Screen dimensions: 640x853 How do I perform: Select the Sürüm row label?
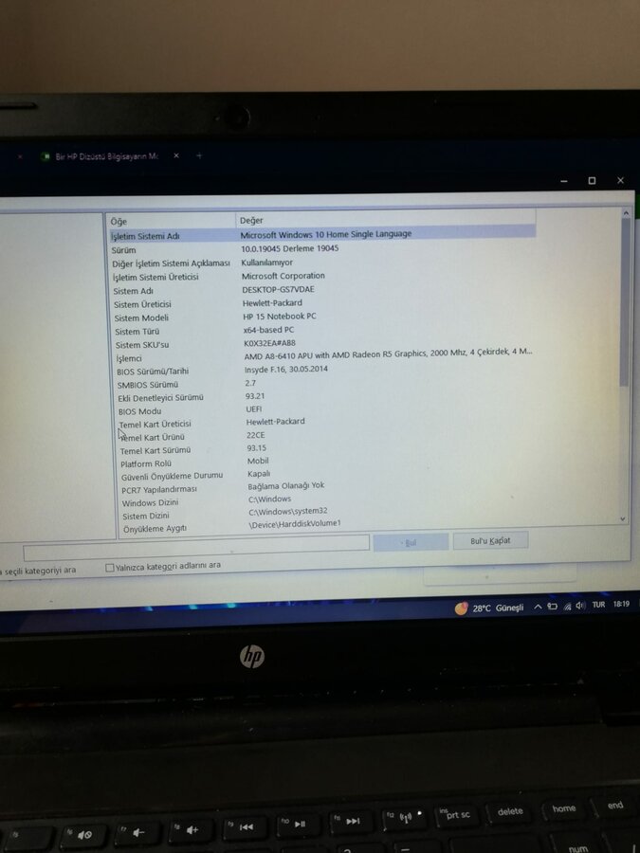coord(123,250)
